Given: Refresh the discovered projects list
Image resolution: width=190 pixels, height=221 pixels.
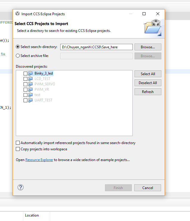Looking at the screenshot, I should click(x=148, y=92).
